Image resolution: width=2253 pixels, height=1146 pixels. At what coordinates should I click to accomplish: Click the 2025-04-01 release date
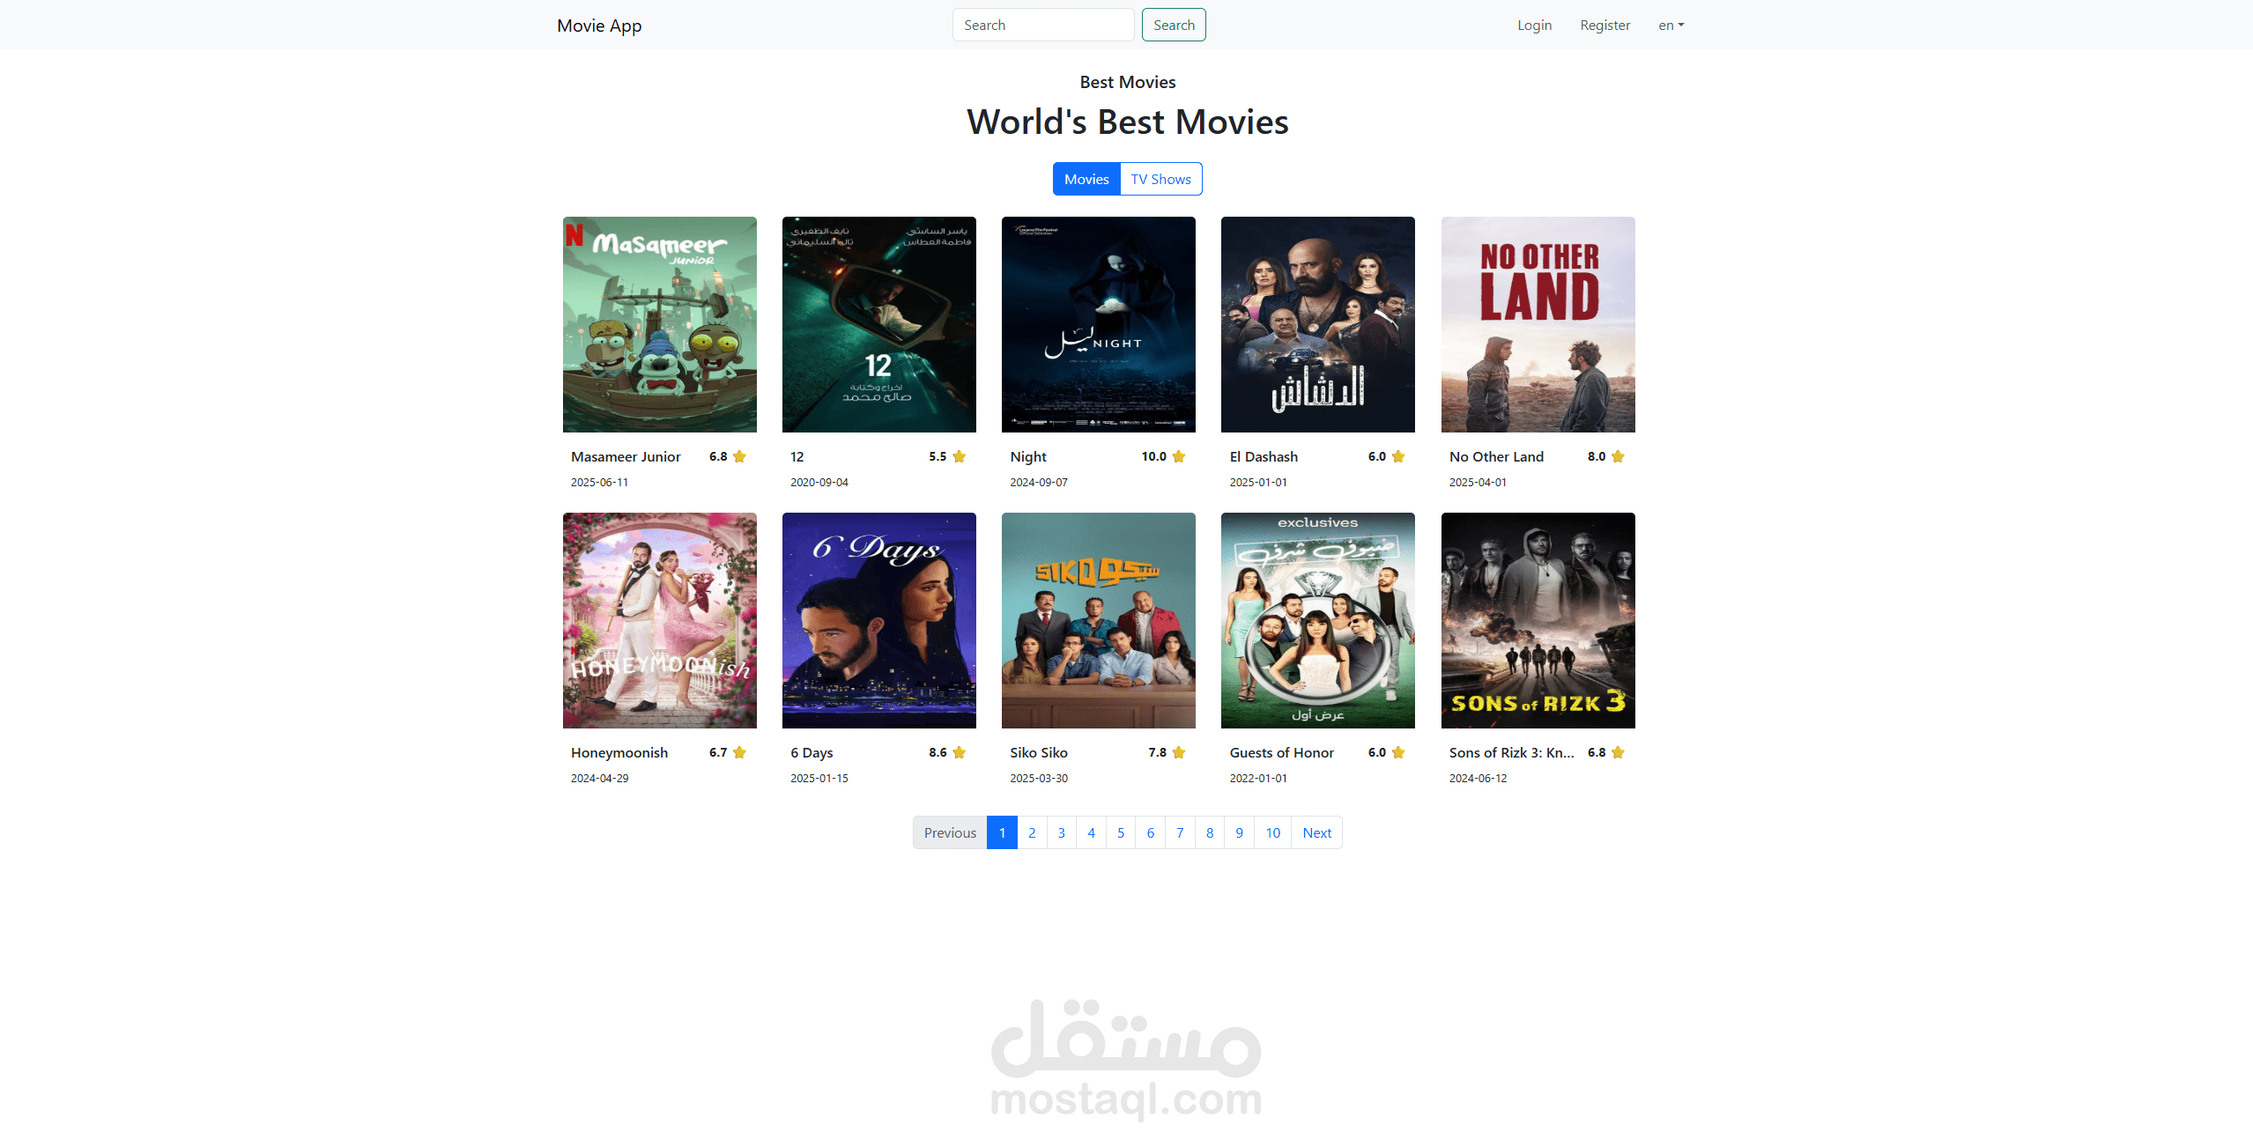click(x=1478, y=482)
